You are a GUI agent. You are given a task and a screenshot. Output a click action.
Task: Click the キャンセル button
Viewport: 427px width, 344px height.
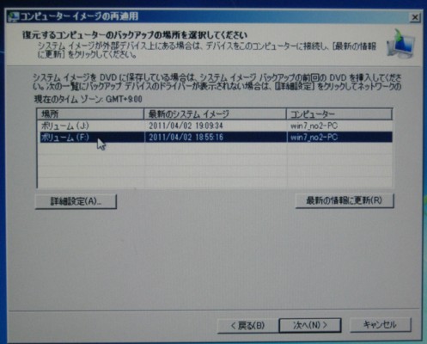381,324
